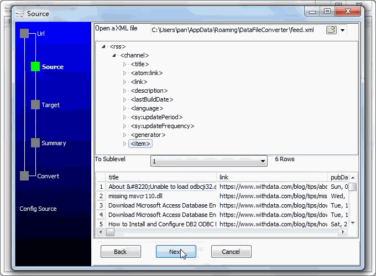Click the 'link' column header
Image resolution: width=376 pixels, height=276 pixels.
click(224, 177)
